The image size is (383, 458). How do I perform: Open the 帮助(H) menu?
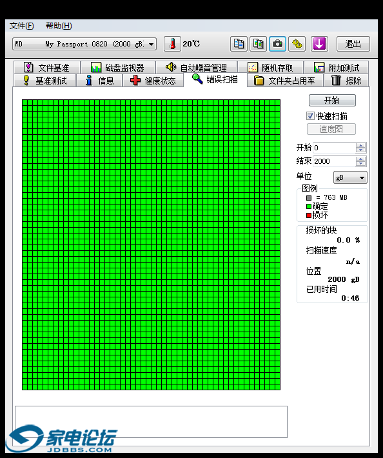click(x=59, y=26)
